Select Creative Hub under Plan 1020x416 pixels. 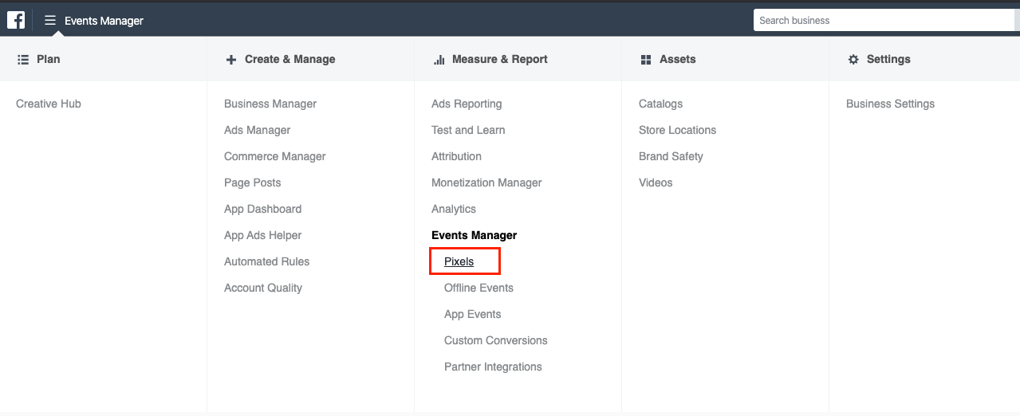(49, 104)
